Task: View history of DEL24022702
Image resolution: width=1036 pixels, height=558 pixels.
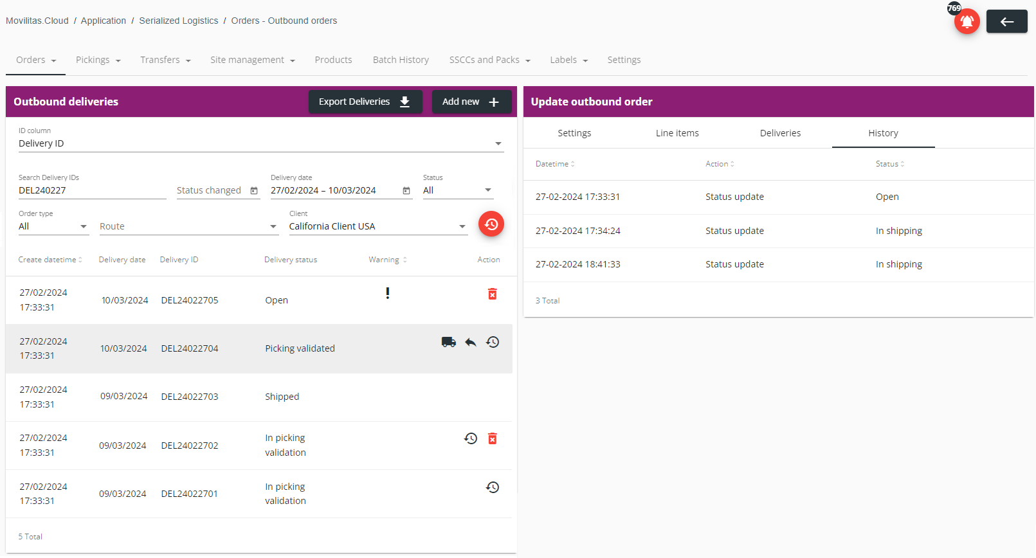Action: 471,438
